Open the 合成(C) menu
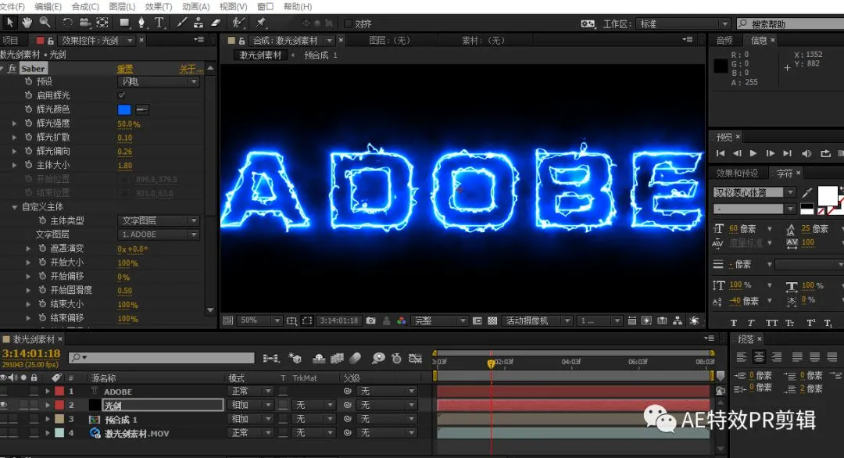The height and width of the screenshot is (458, 844). point(85,6)
